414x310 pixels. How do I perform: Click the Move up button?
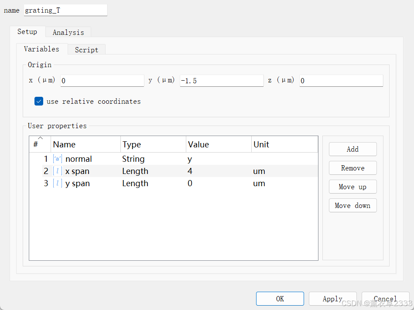coord(353,187)
